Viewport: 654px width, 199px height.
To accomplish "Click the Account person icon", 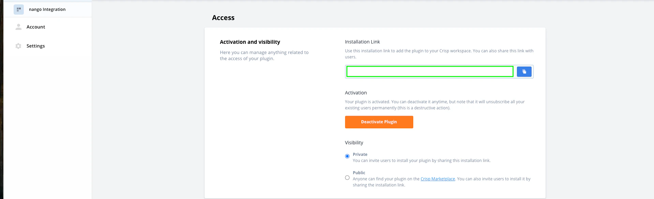I will click(18, 27).
